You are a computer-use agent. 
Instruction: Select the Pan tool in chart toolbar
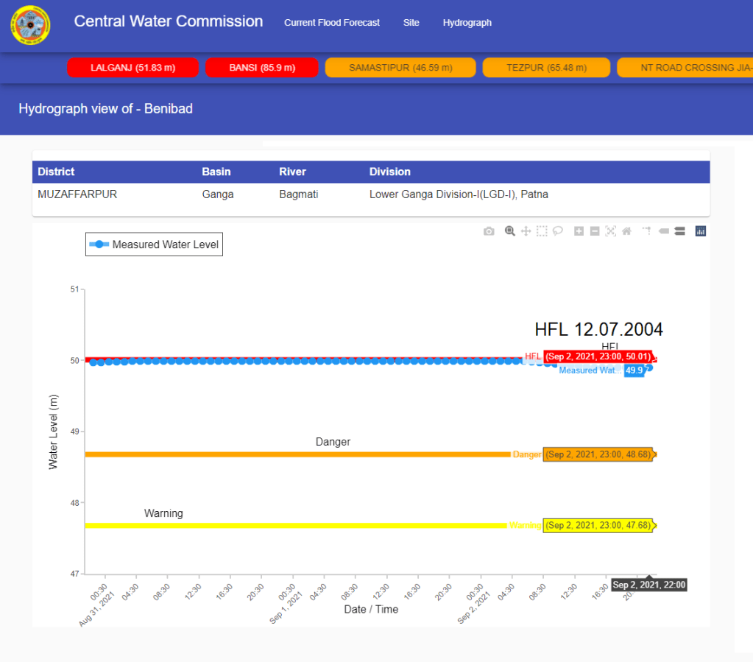526,231
